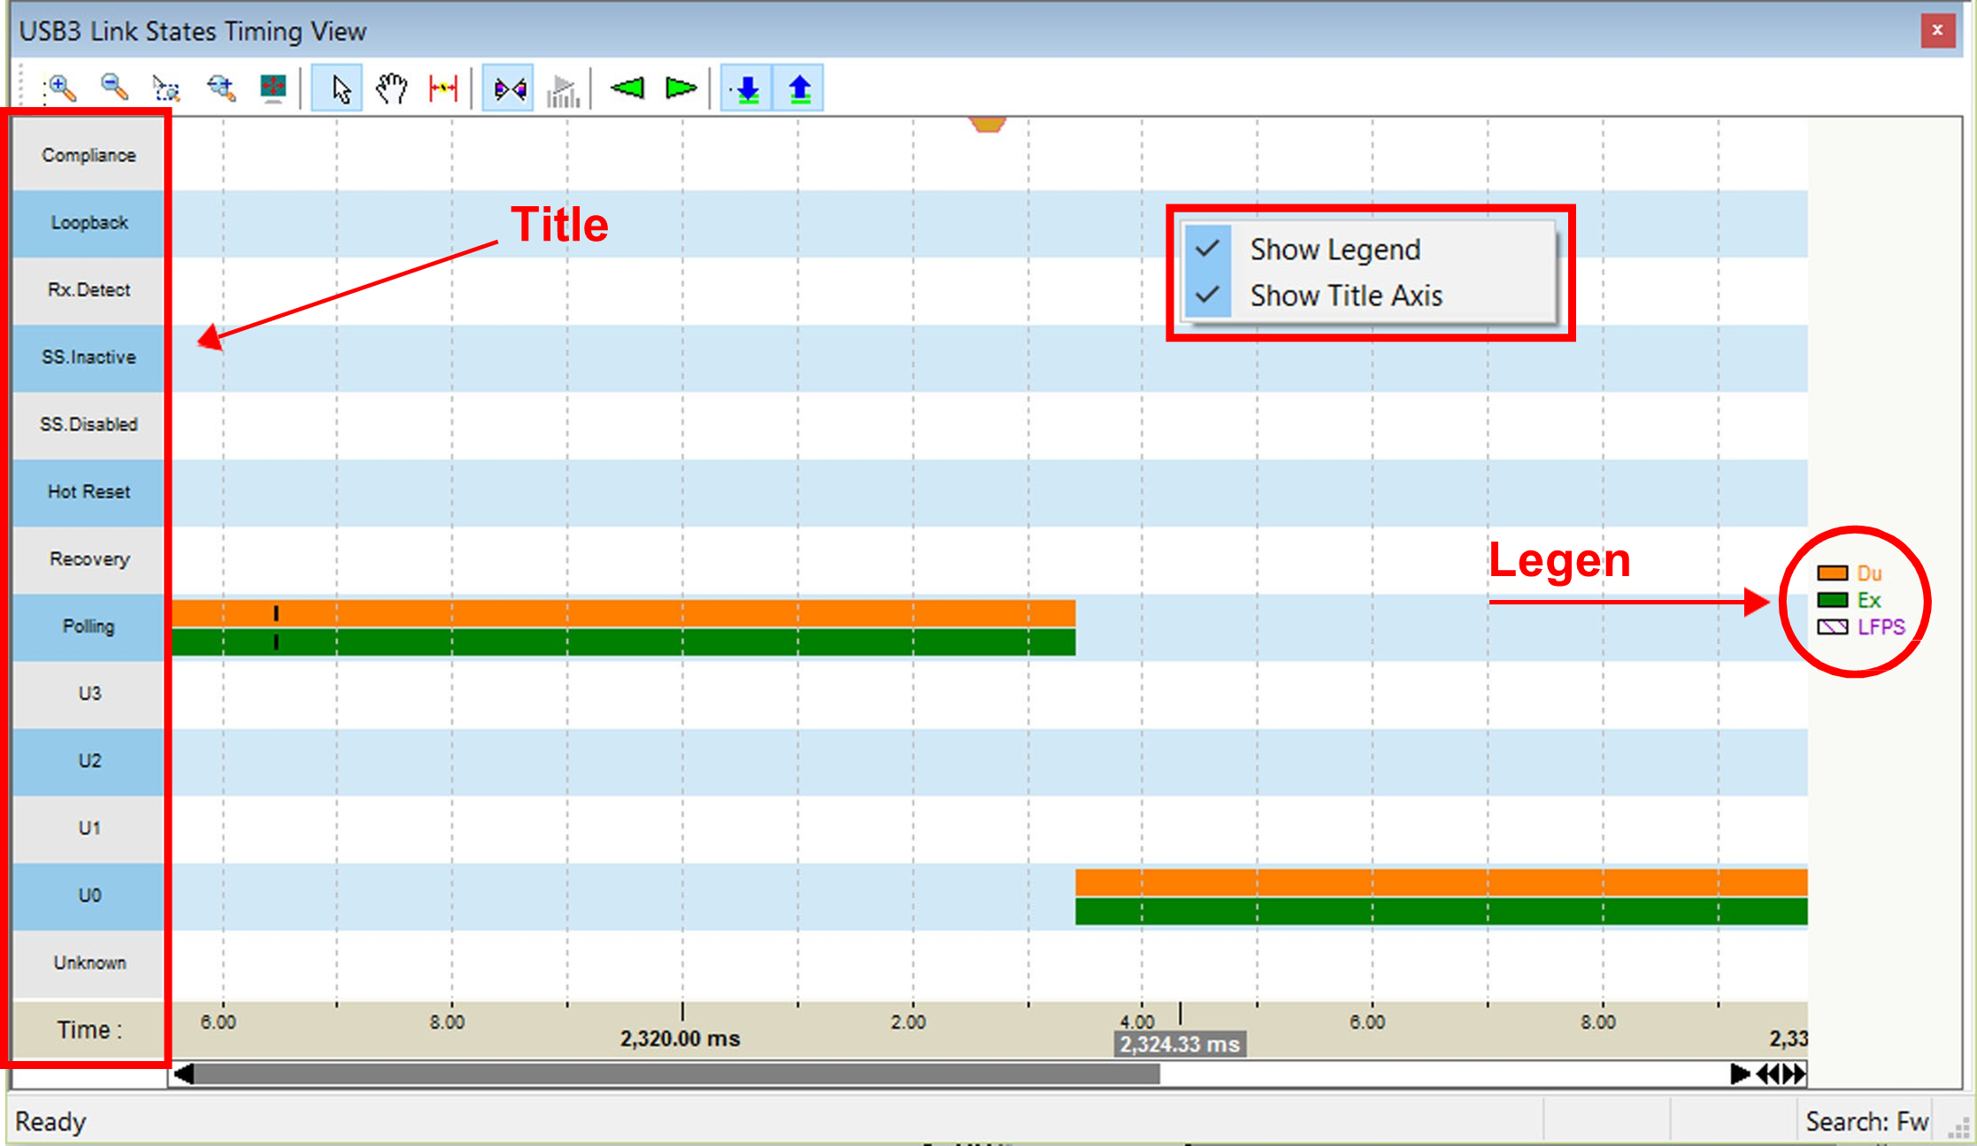Click the grayed-out bar chart play icon
The width and height of the screenshot is (1977, 1146).
click(562, 90)
